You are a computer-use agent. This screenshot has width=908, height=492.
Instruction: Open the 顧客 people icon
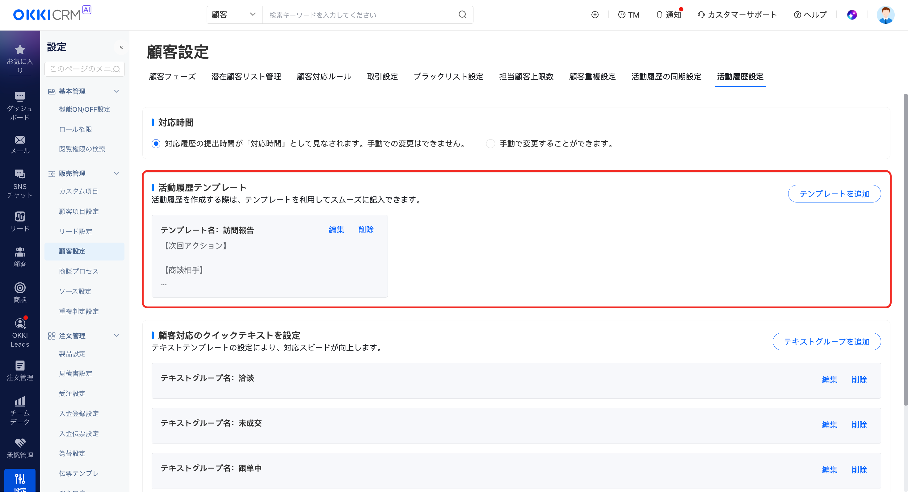(20, 252)
